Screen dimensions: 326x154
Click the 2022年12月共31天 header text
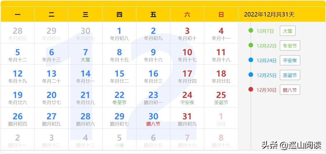coord(269,14)
